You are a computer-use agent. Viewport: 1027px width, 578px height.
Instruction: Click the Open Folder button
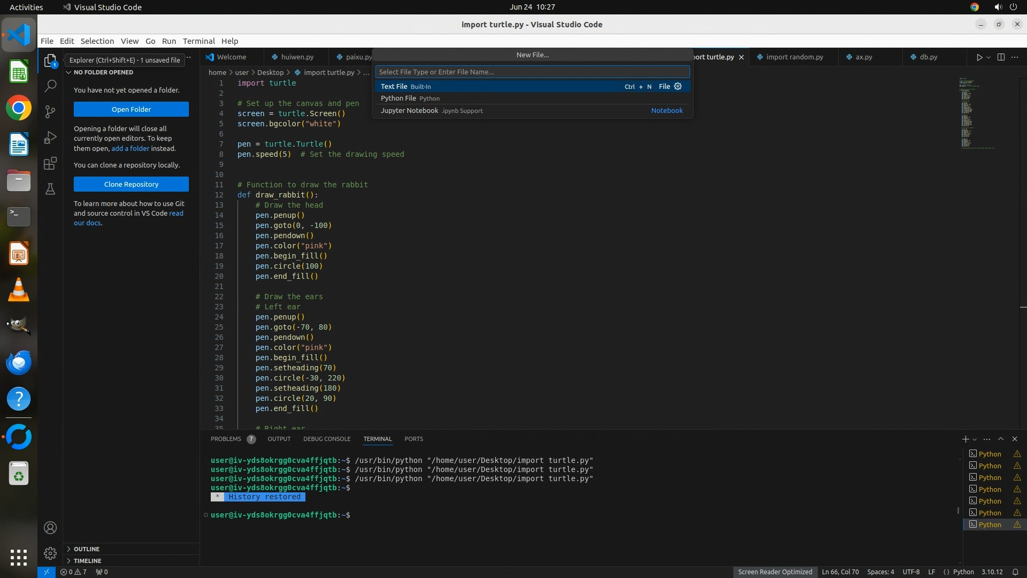(131, 109)
